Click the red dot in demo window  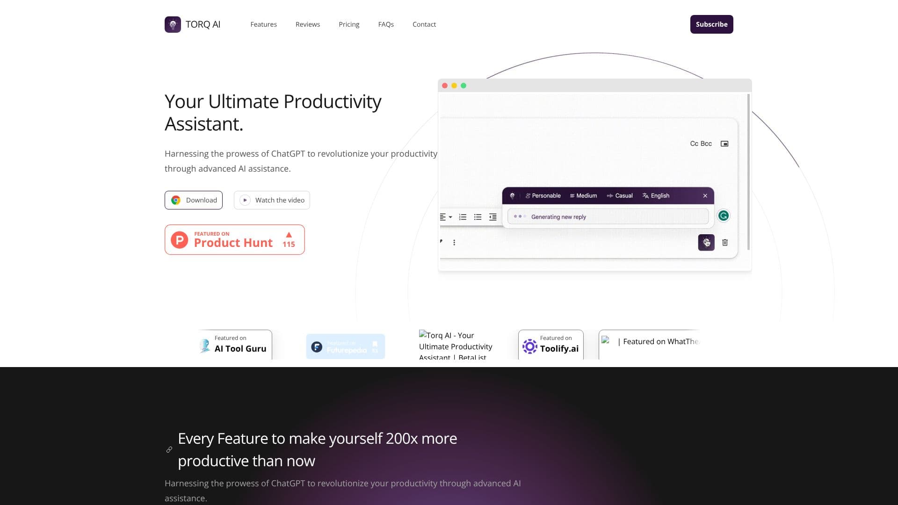445,86
